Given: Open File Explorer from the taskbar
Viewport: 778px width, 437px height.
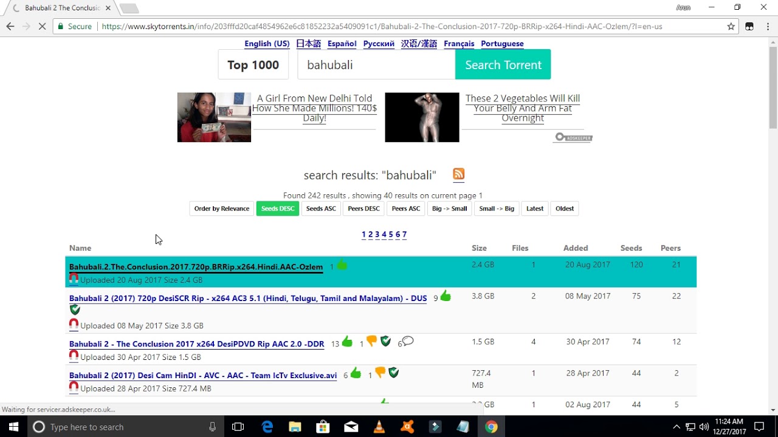Looking at the screenshot, I should 295,427.
